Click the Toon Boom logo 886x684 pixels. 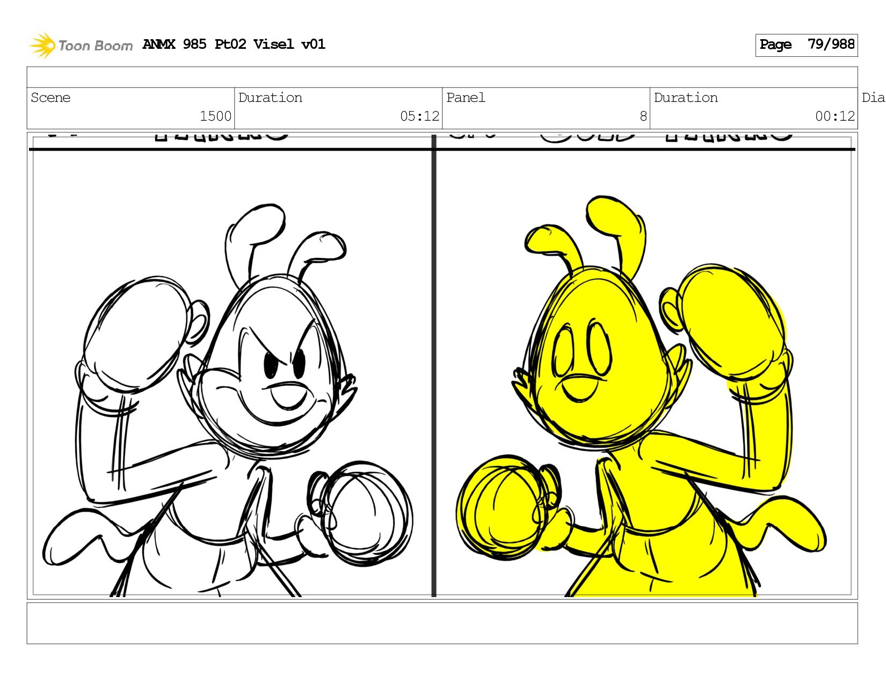click(x=81, y=46)
